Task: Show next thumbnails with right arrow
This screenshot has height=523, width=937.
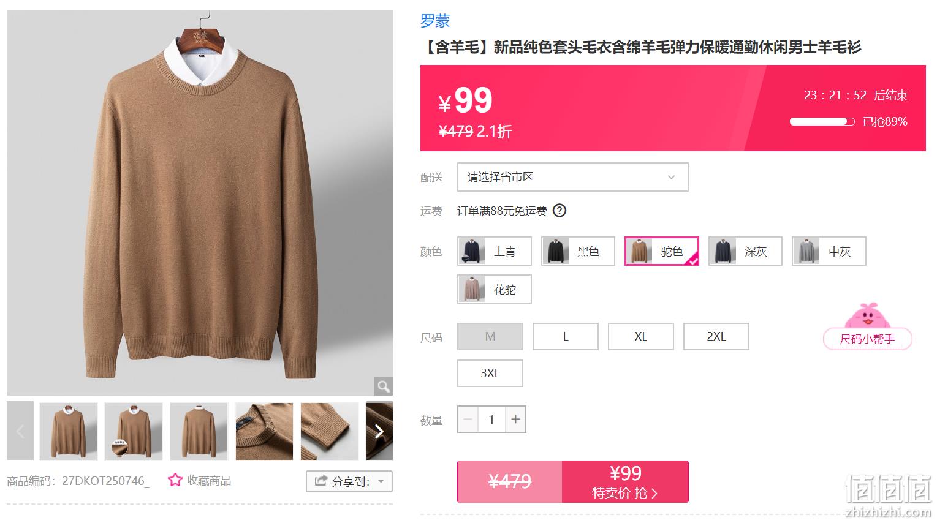Action: click(x=379, y=431)
